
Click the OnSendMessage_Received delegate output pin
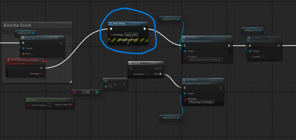point(43,61)
